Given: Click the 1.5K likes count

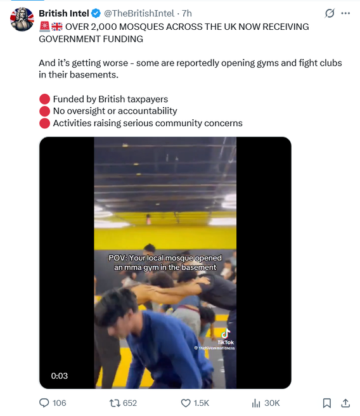Looking at the screenshot, I should pos(202,403).
